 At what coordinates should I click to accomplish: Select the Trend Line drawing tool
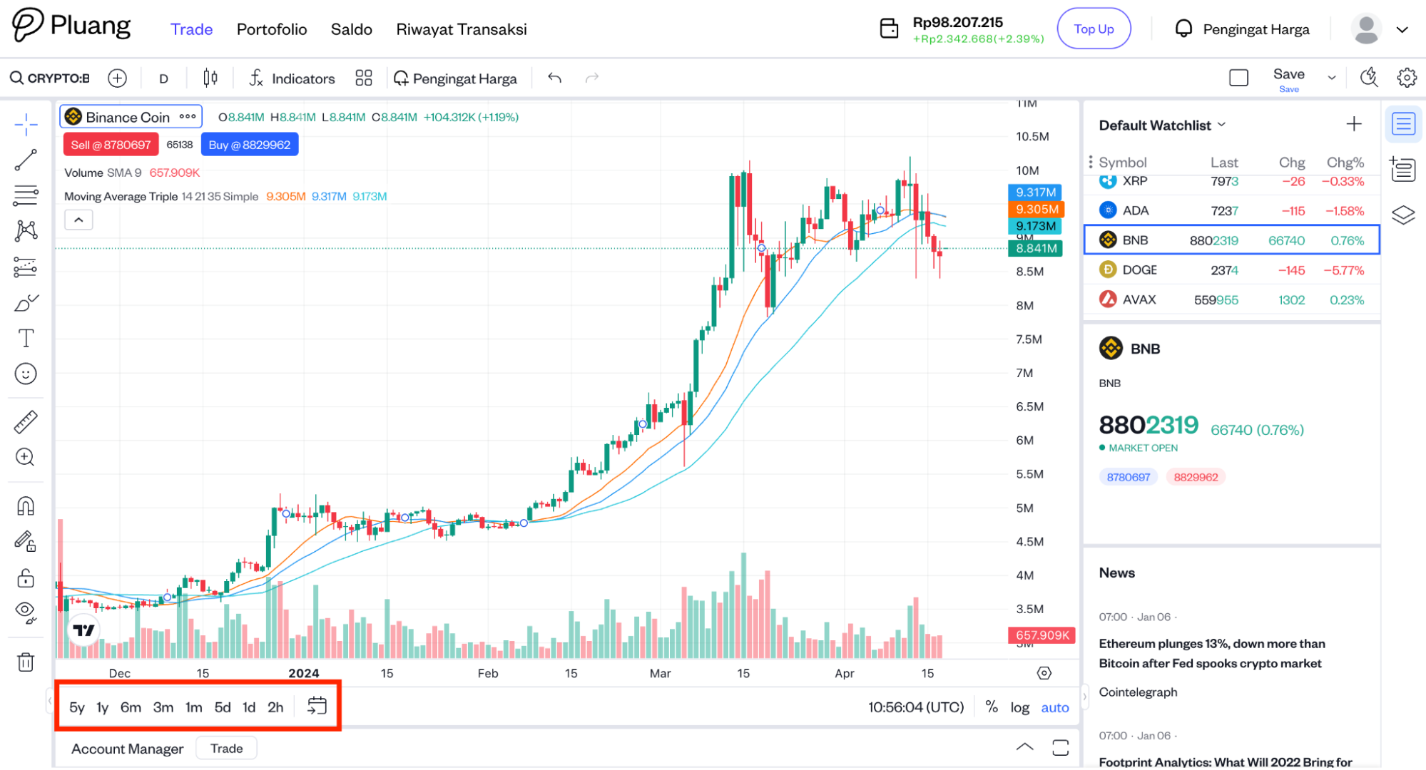tap(26, 159)
